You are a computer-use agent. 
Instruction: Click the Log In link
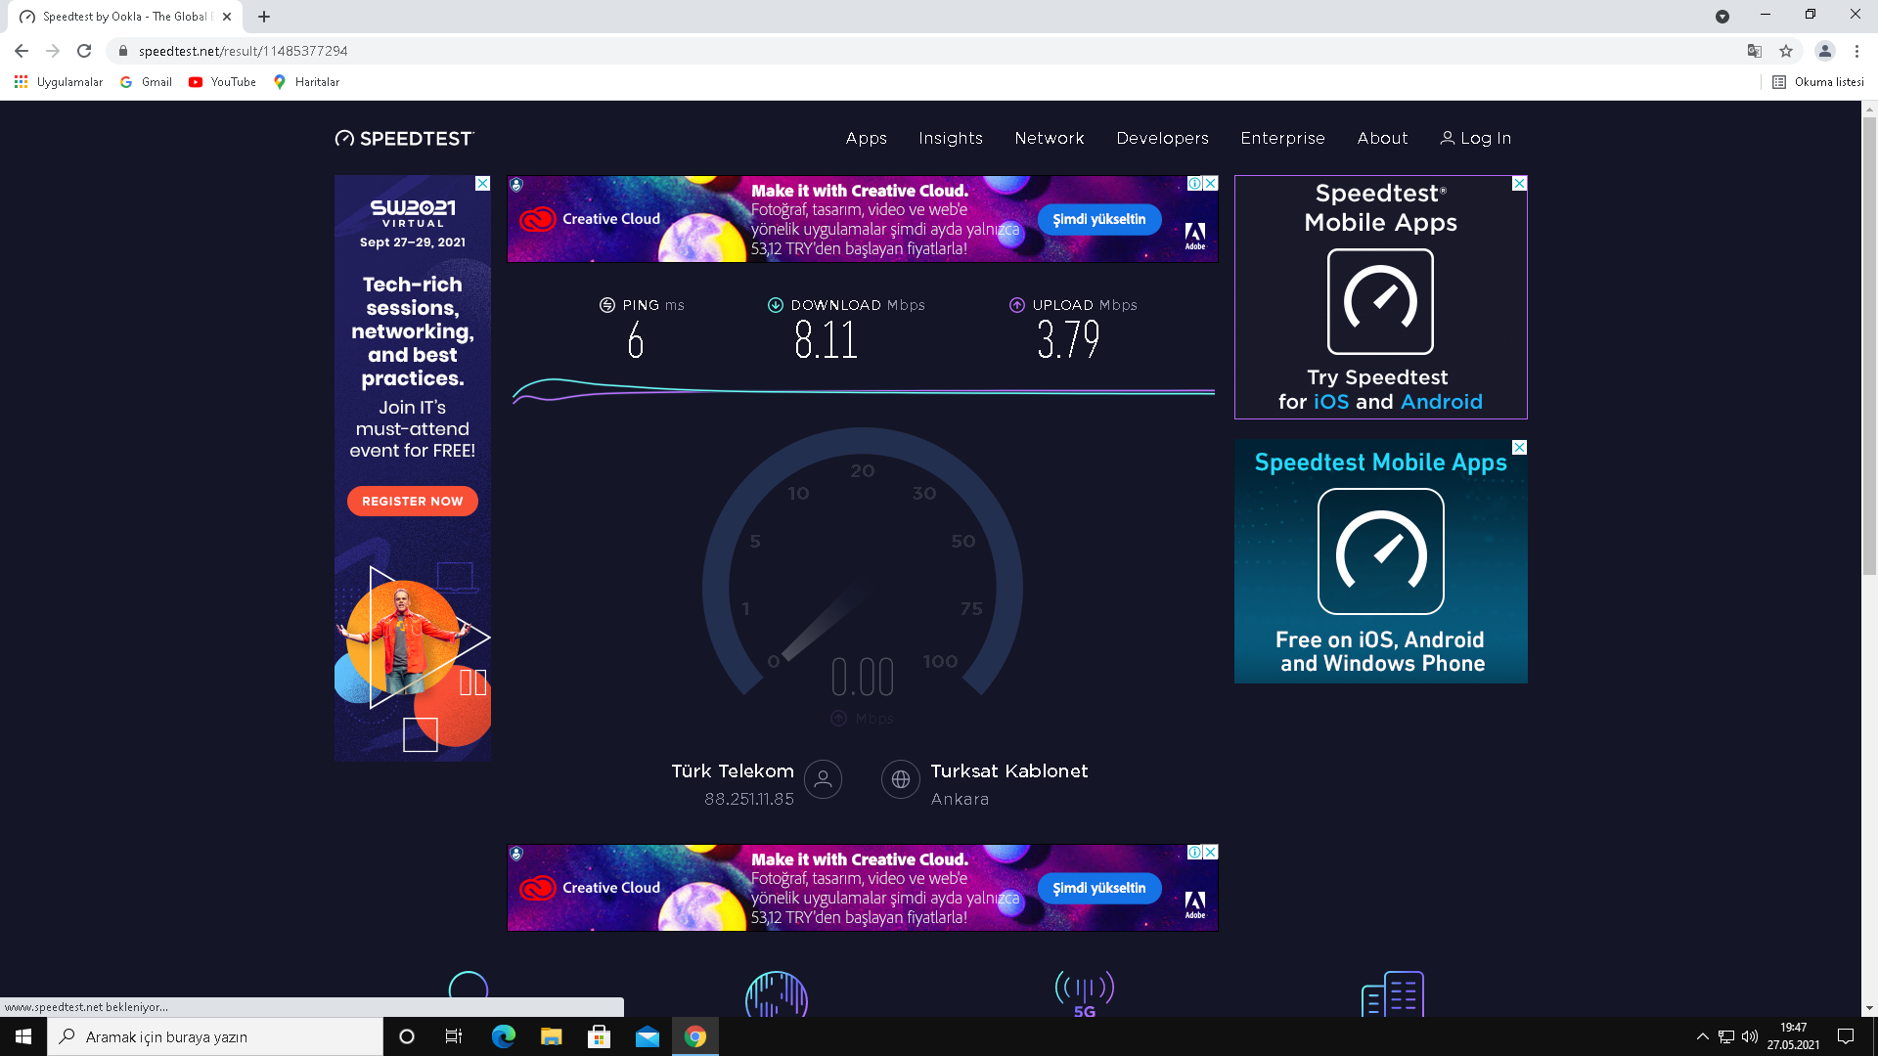(x=1475, y=139)
